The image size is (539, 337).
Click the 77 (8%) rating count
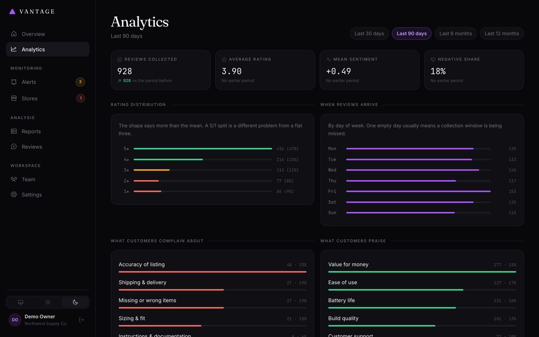click(x=285, y=181)
